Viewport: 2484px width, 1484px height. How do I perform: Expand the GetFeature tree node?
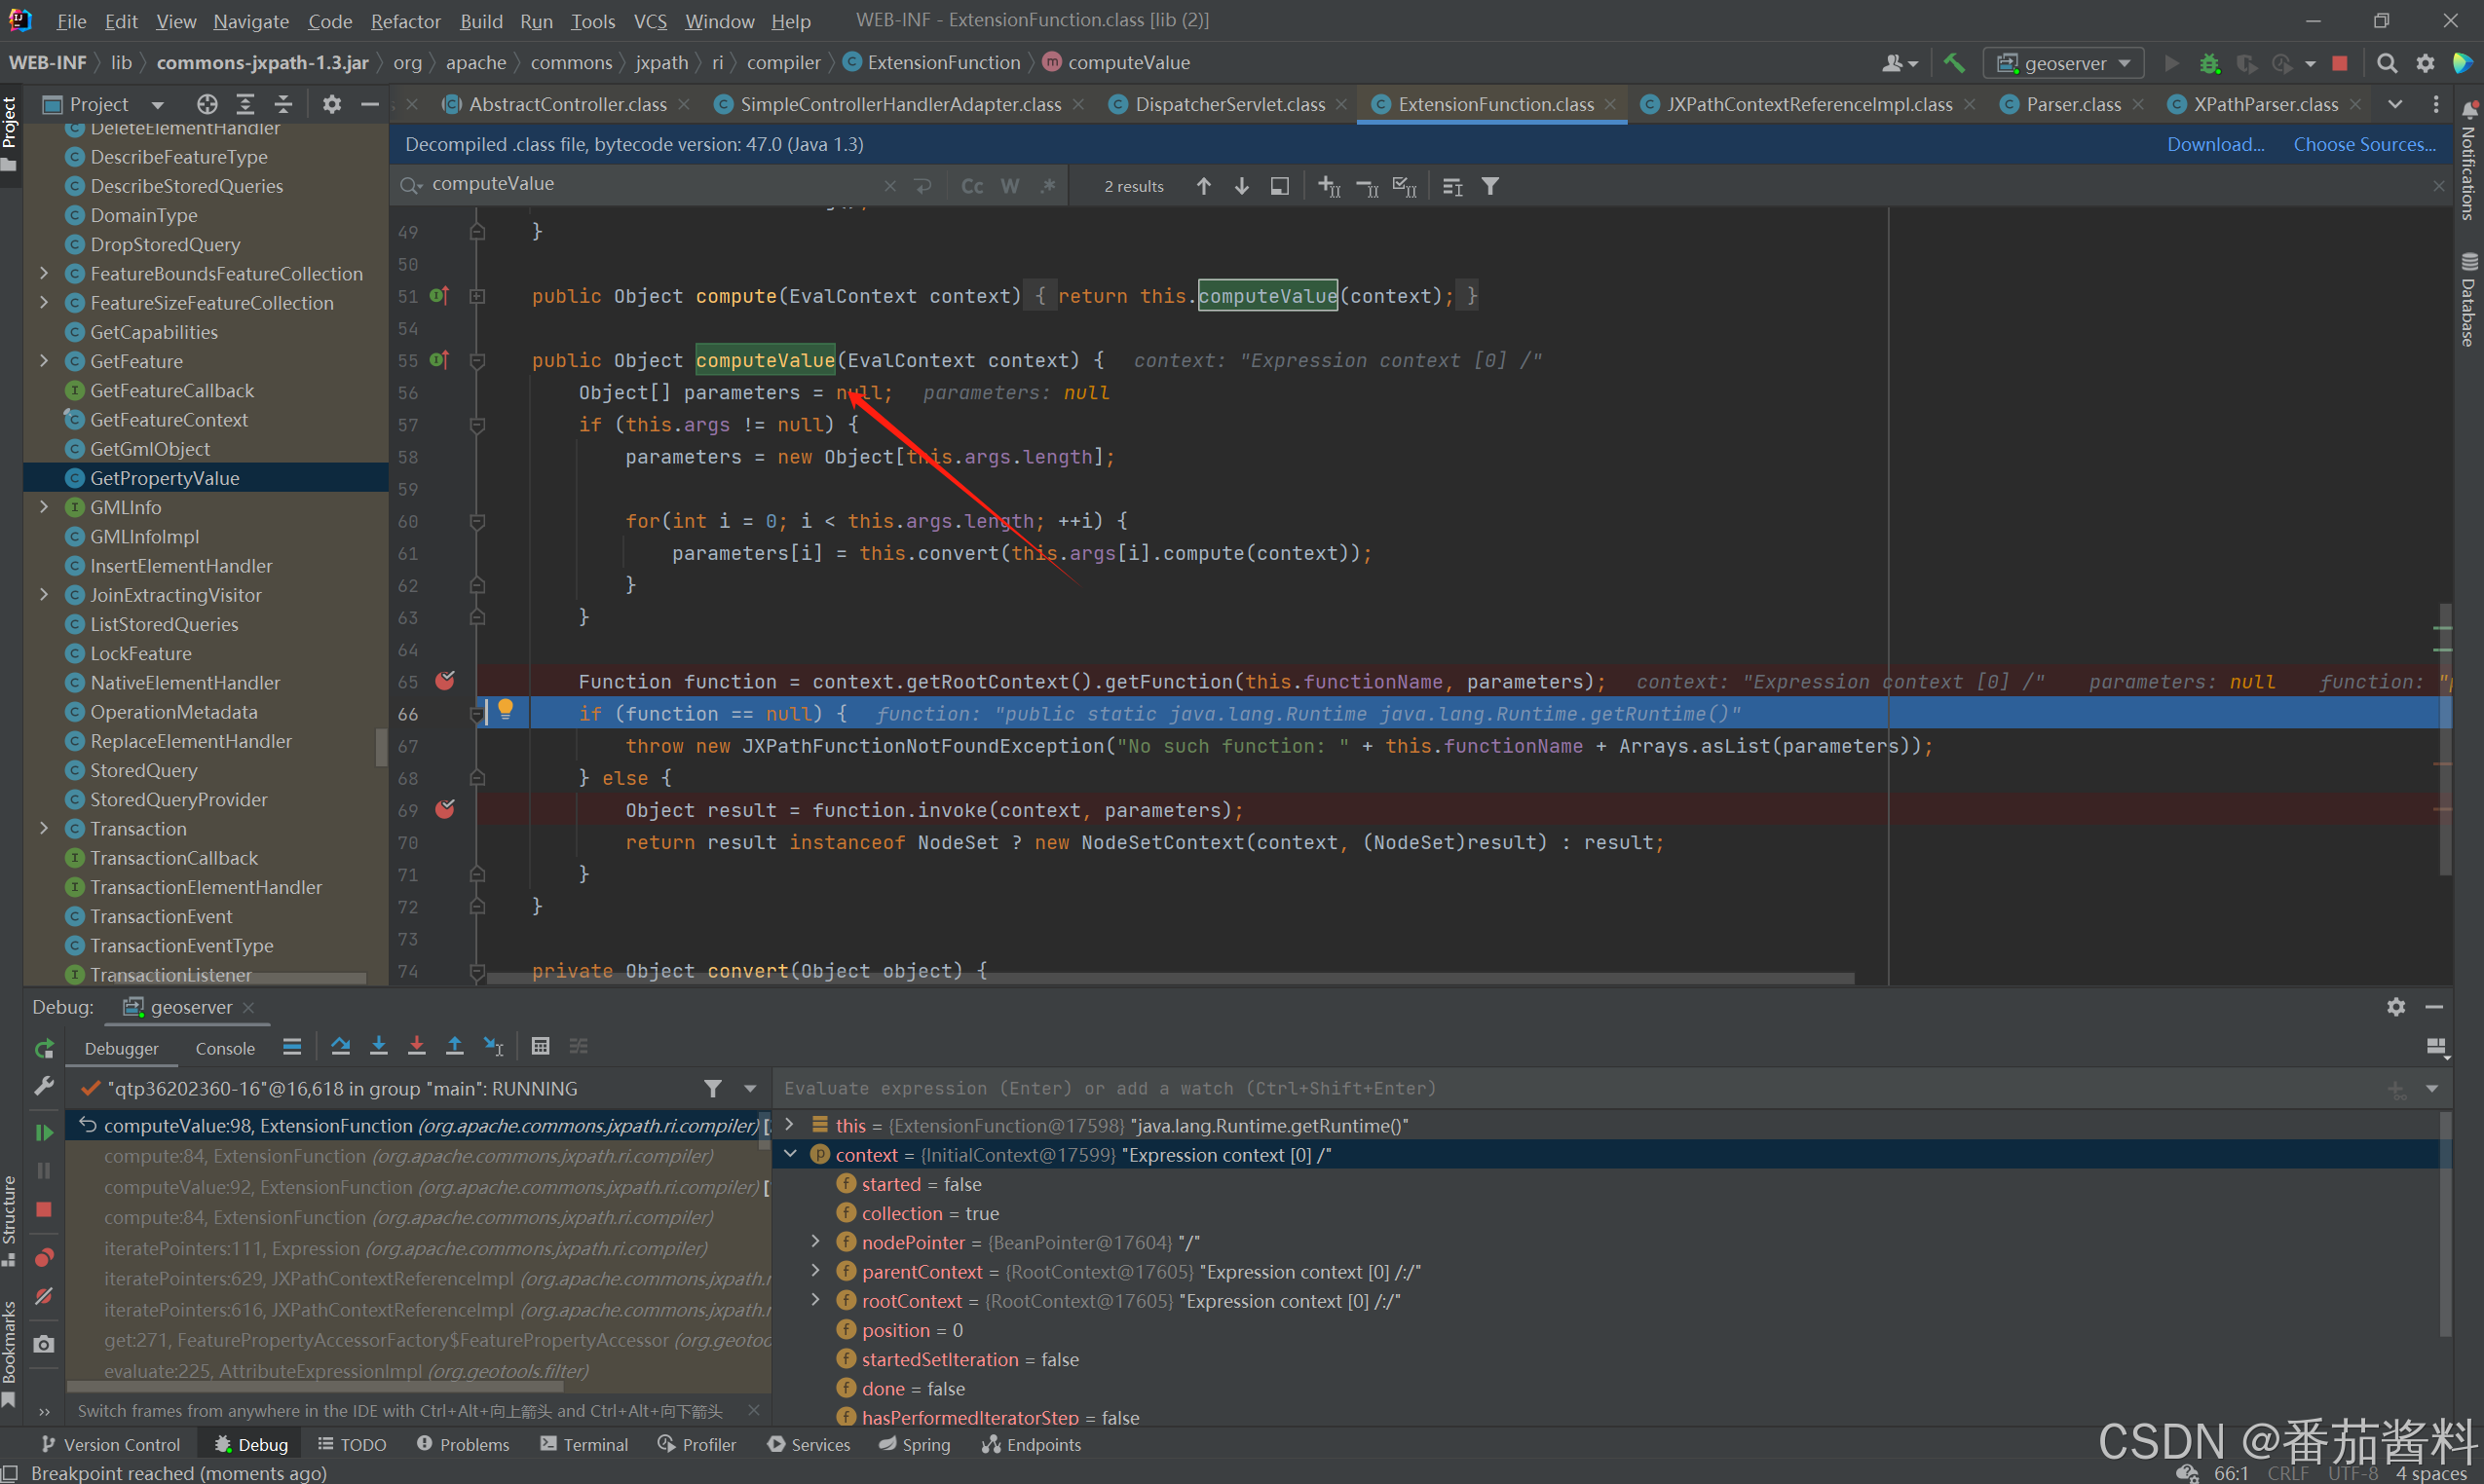pyautogui.click(x=44, y=361)
